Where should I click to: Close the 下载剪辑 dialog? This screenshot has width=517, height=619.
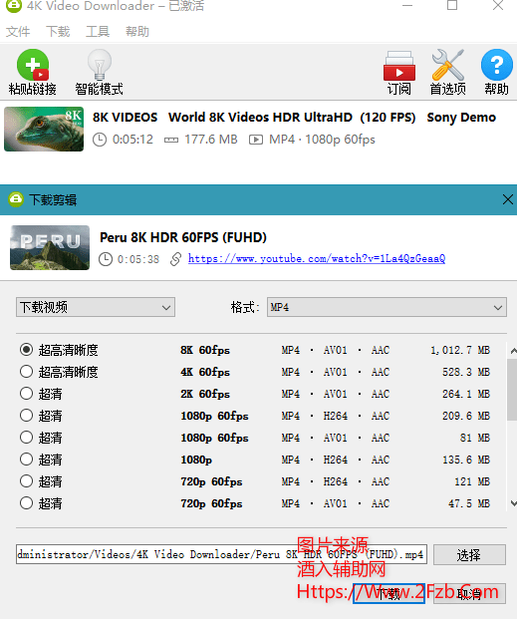pyautogui.click(x=507, y=199)
